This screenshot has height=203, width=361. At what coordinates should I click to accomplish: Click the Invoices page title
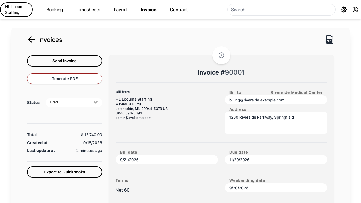50,40
